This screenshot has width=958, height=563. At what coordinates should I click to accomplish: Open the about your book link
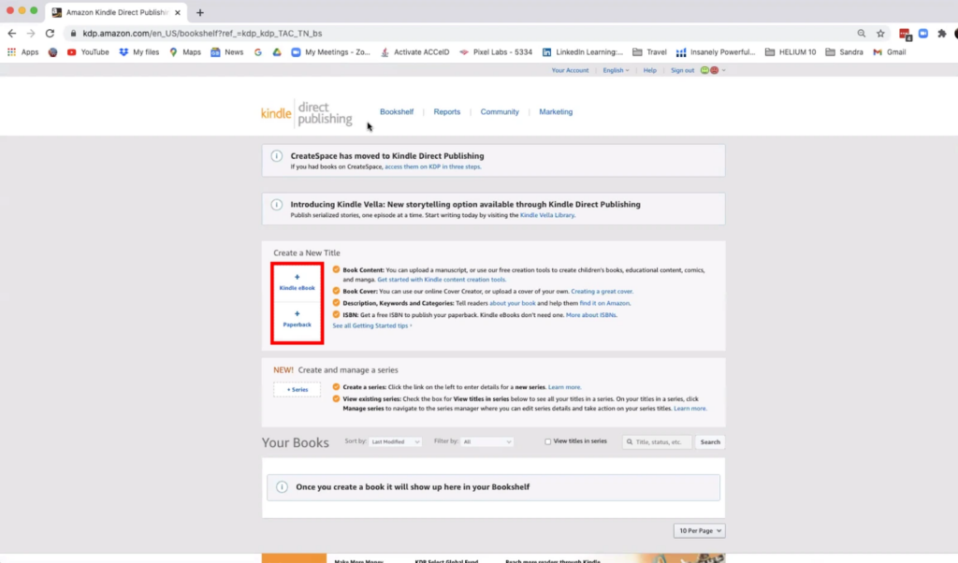coord(512,303)
